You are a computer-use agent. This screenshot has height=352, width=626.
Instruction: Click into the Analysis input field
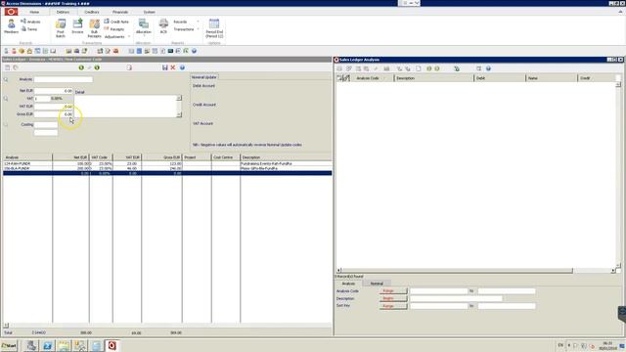coord(63,79)
